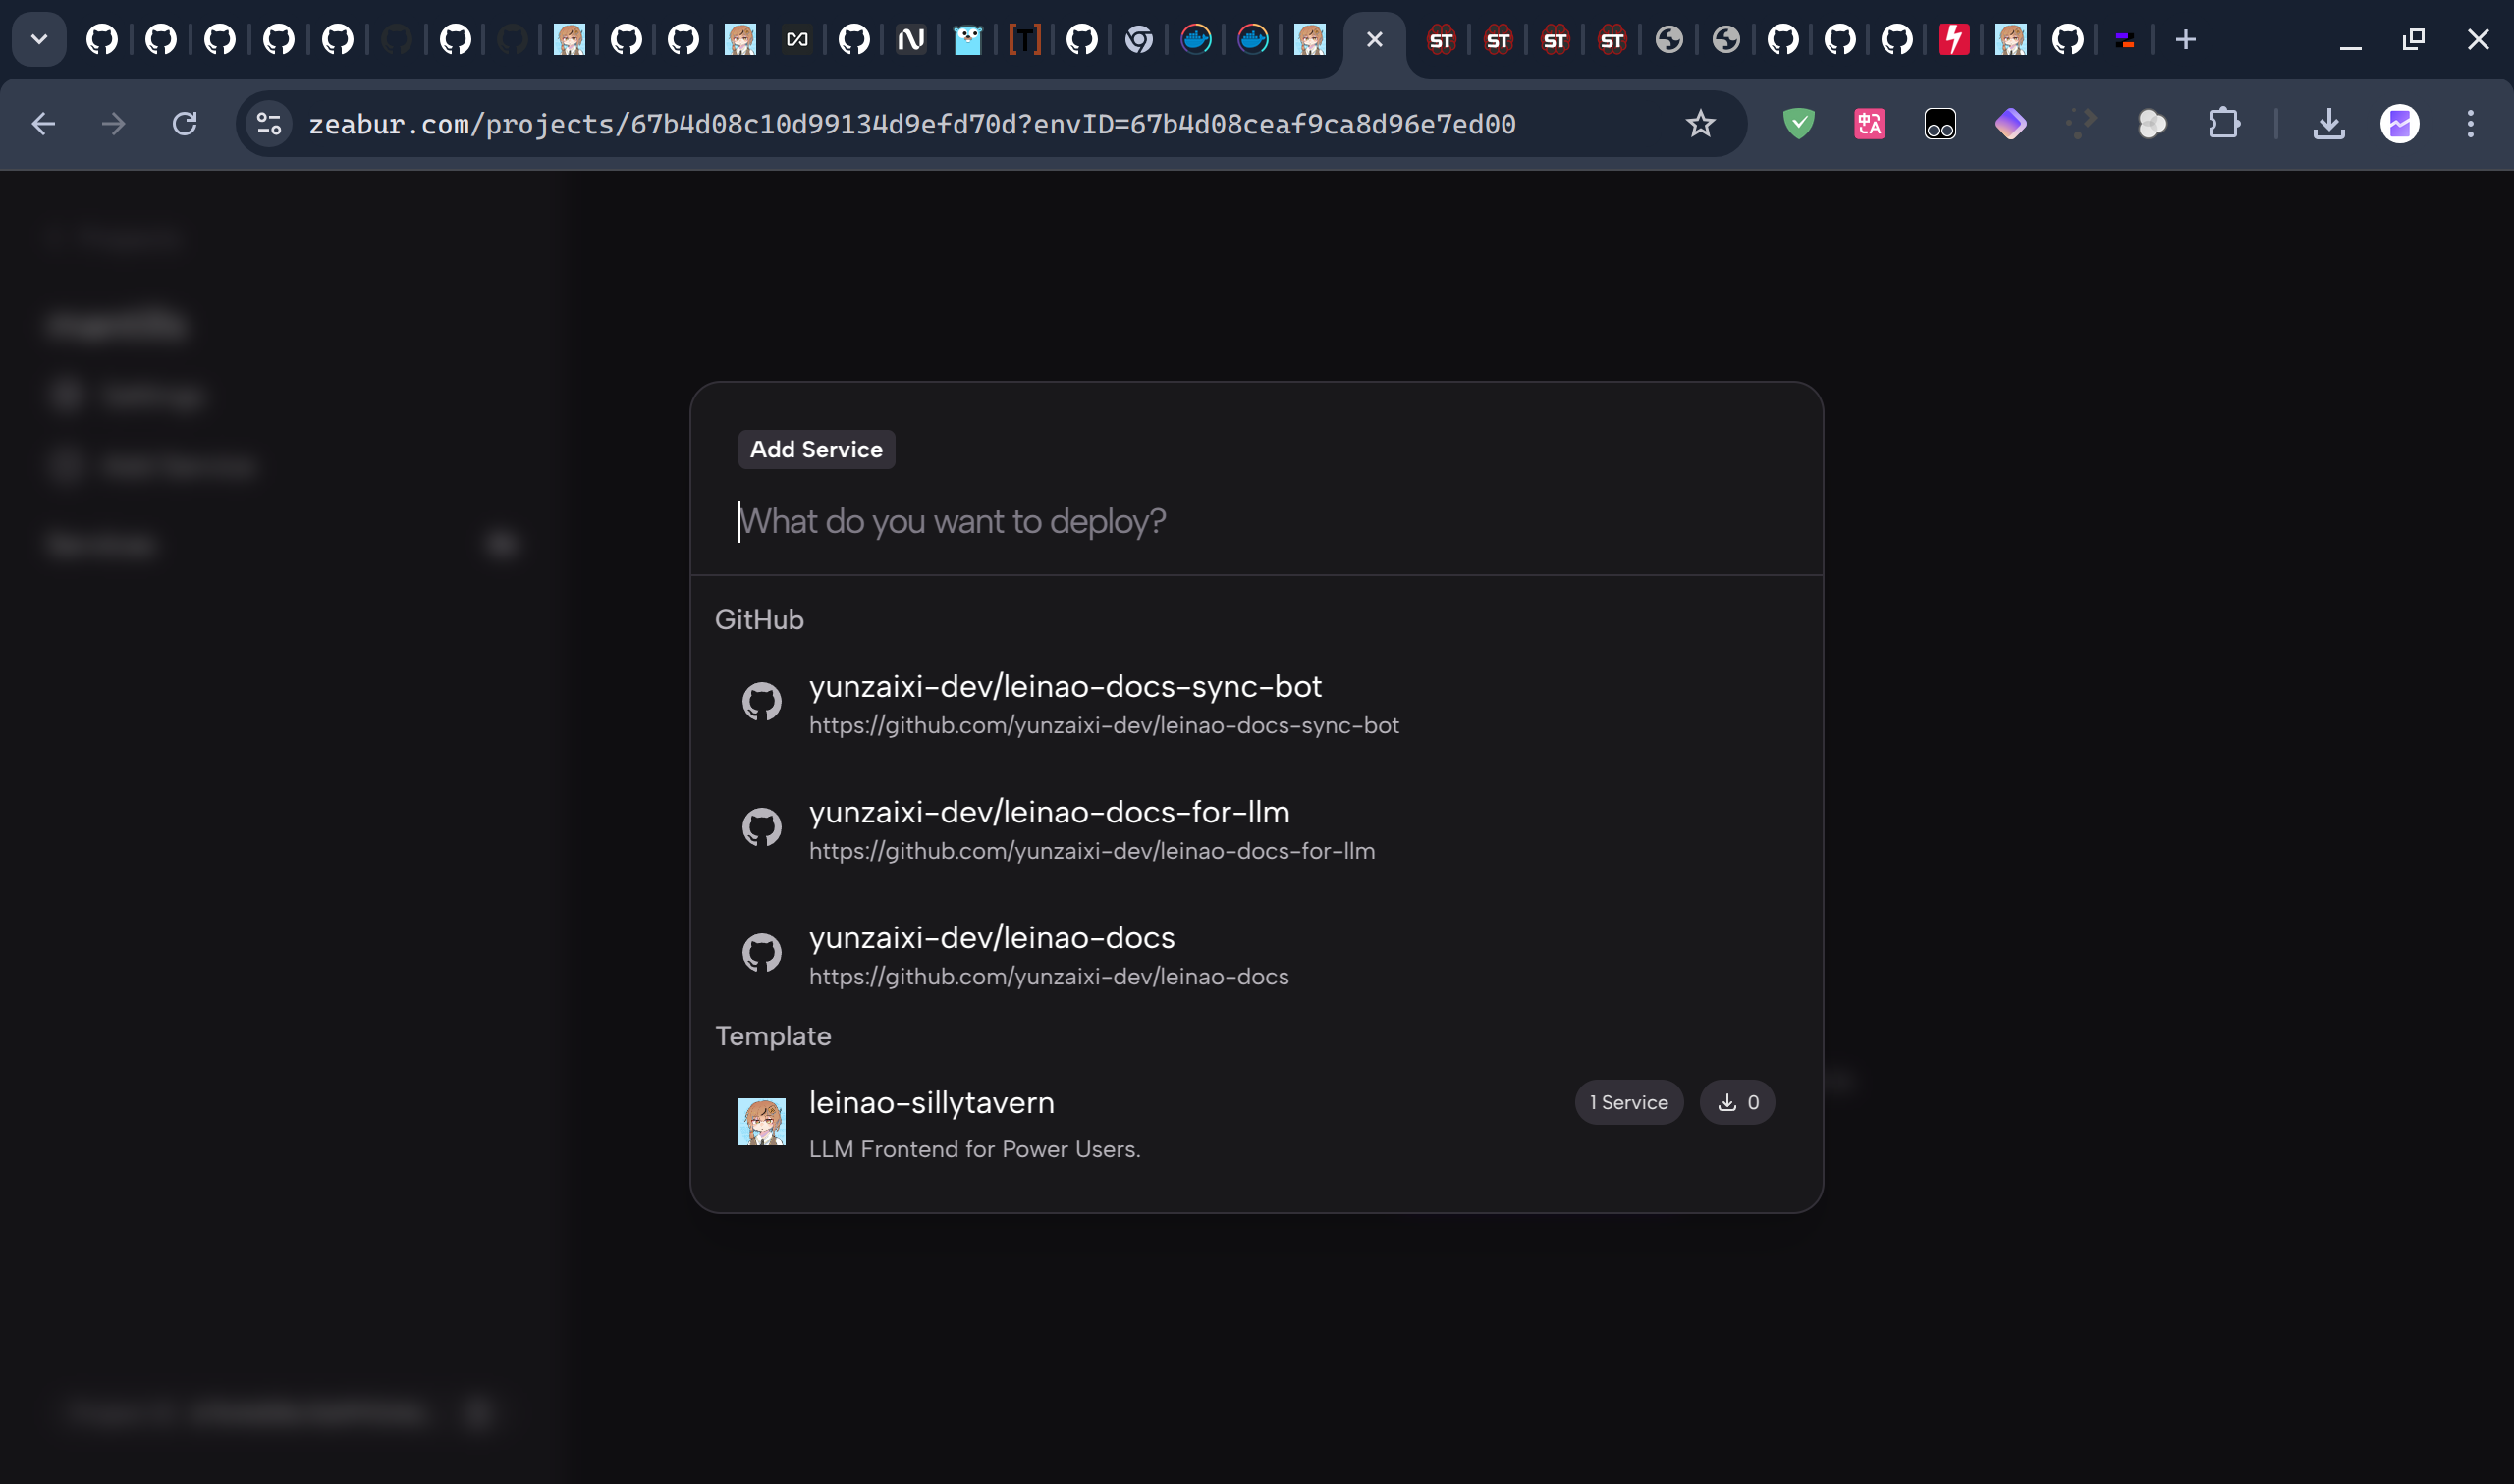2514x1484 pixels.
Task: Click the Add Service button
Action: point(816,449)
